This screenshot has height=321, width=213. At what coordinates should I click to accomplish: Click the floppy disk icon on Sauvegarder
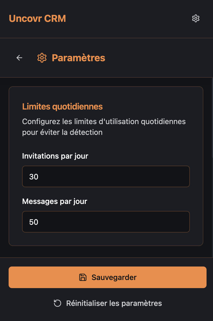pos(83,277)
